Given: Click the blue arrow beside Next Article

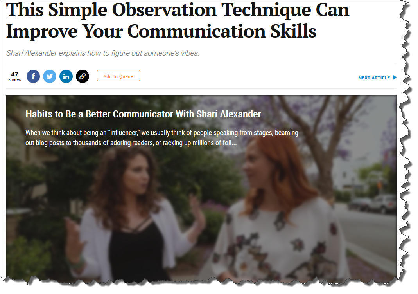Looking at the screenshot, I should click(395, 78).
